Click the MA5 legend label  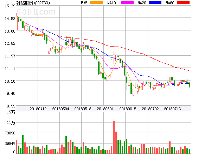84,3
